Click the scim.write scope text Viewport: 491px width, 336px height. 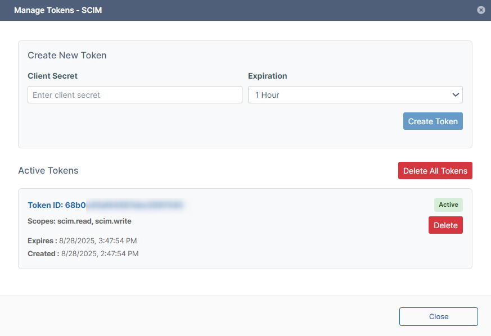[113, 221]
